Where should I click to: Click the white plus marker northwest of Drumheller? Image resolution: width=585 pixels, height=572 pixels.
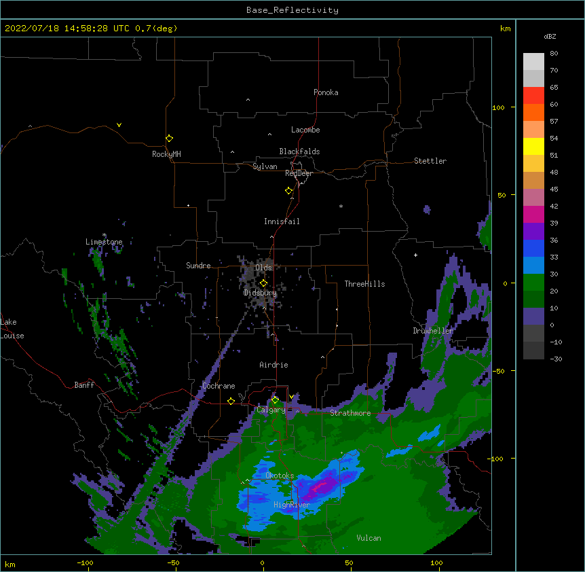pos(415,255)
